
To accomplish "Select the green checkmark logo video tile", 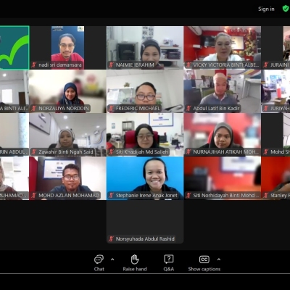I will click(x=14, y=48).
